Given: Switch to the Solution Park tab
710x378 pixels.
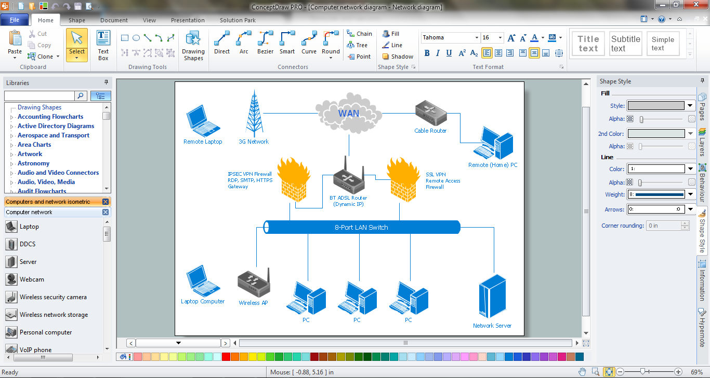Looking at the screenshot, I should click(x=237, y=20).
